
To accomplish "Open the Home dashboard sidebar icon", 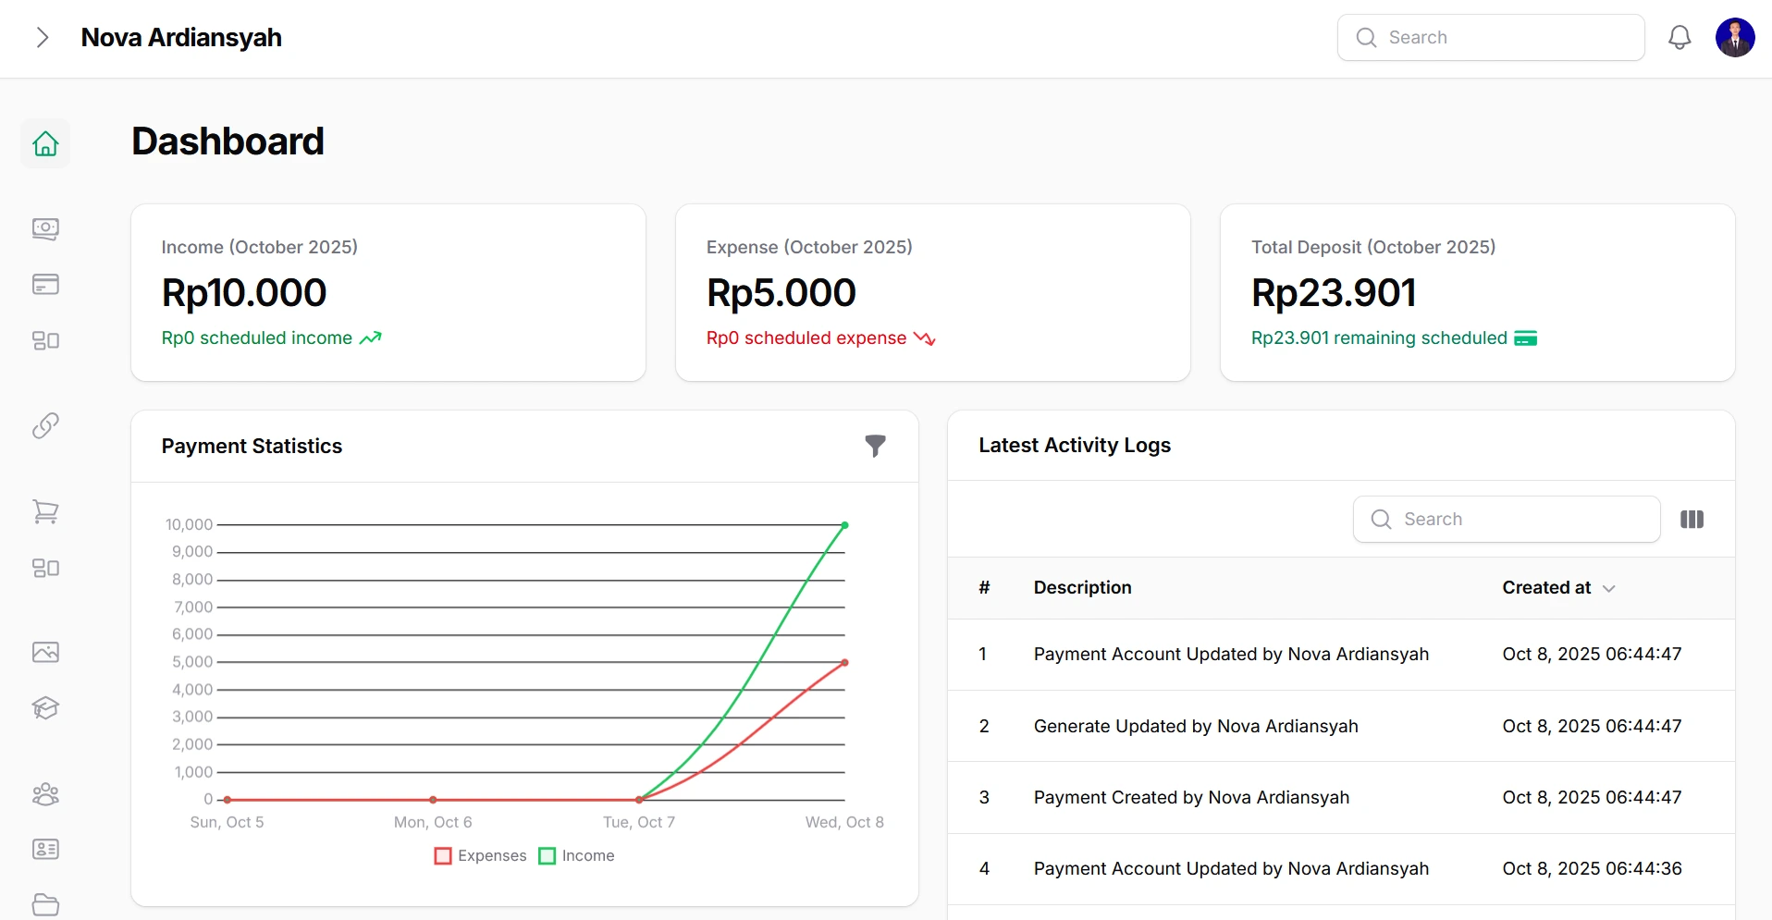I will (45, 143).
